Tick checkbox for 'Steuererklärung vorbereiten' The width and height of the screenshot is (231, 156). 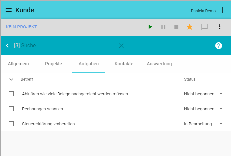[11, 124]
